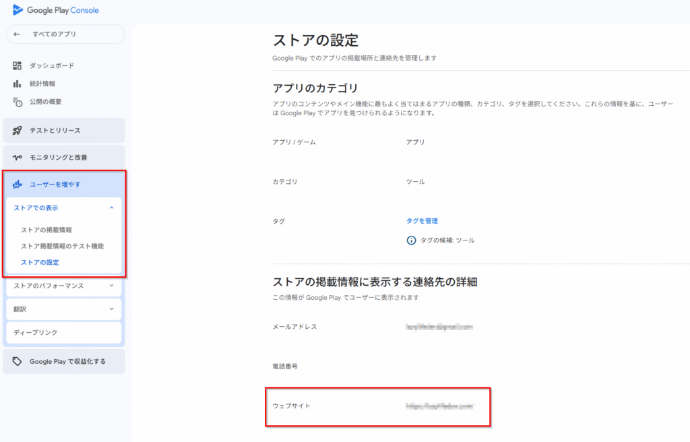690x442 pixels.
Task: Open ストアの掲載情報 page
Action: tap(46, 230)
